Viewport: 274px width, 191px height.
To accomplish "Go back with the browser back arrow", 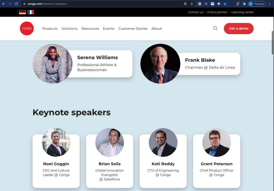I will click(x=3, y=4).
